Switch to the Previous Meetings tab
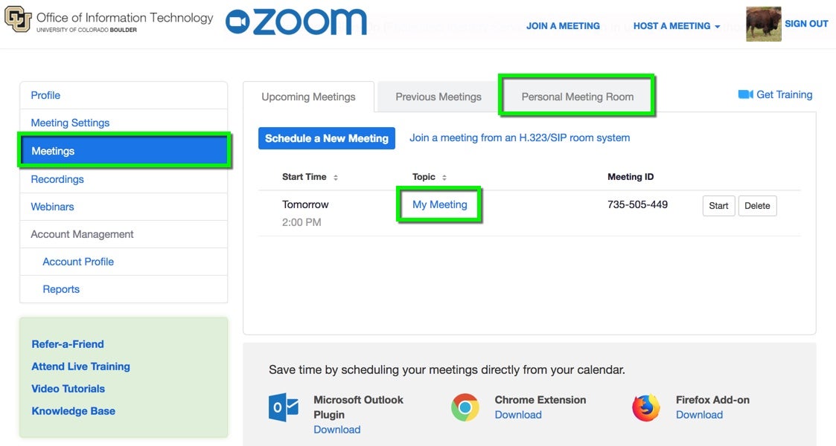This screenshot has height=446, width=836. coord(438,97)
